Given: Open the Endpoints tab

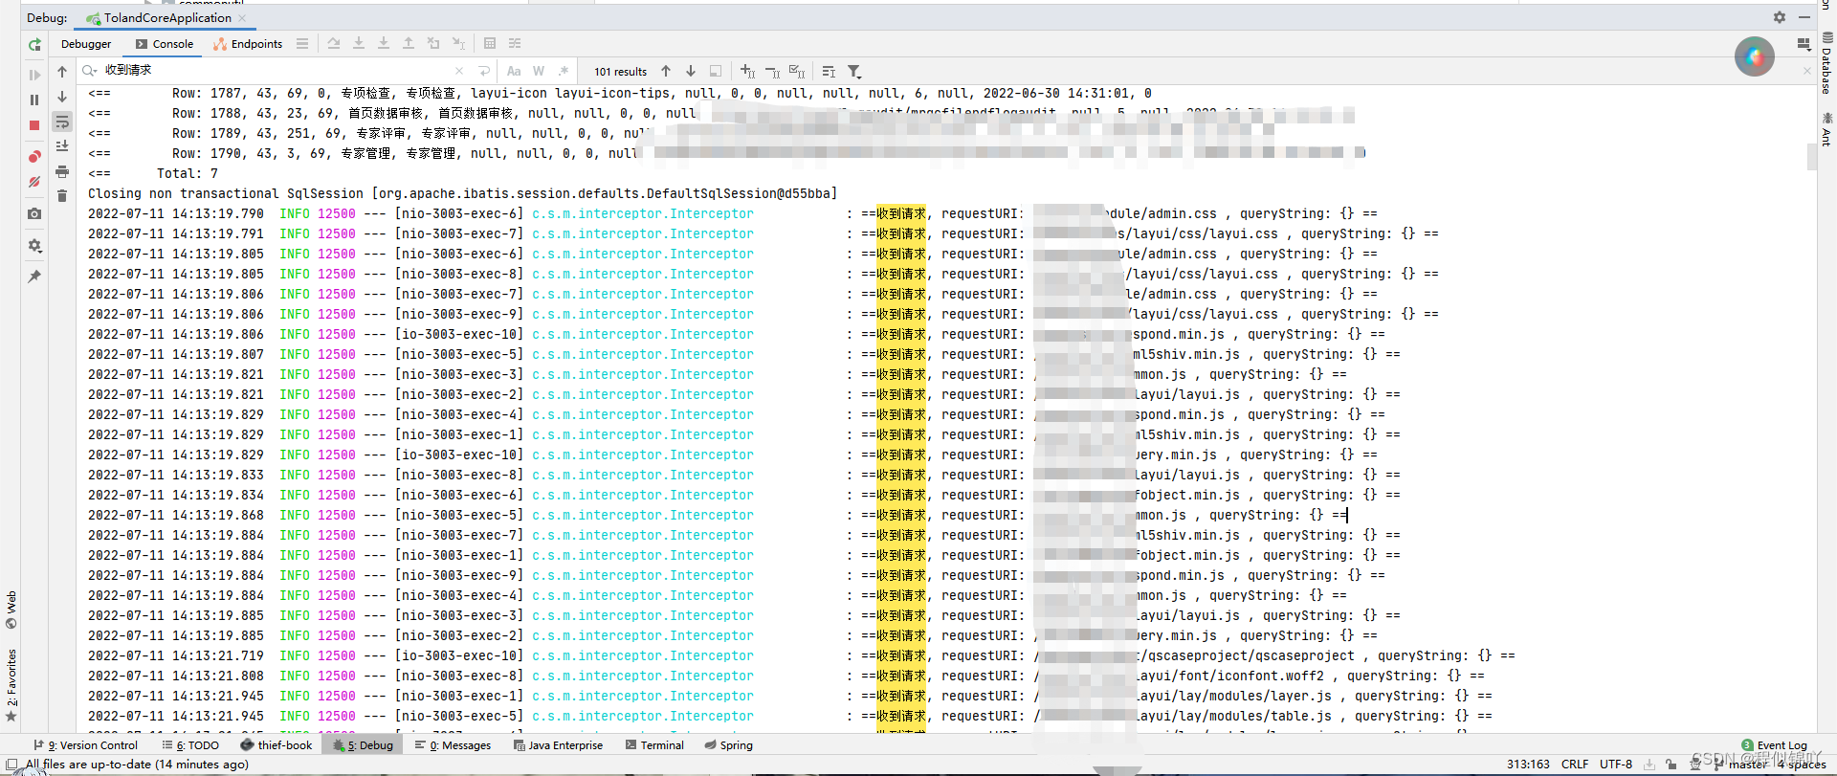Looking at the screenshot, I should click(248, 44).
